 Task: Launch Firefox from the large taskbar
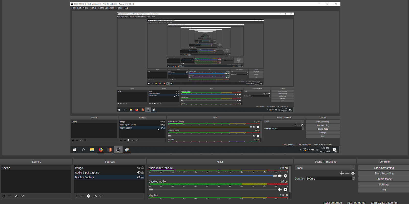pyautogui.click(x=101, y=150)
